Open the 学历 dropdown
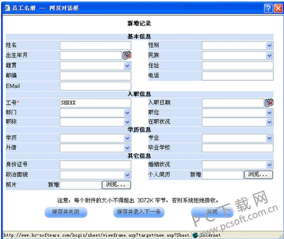Screen dimensions: 284x239 127,138
